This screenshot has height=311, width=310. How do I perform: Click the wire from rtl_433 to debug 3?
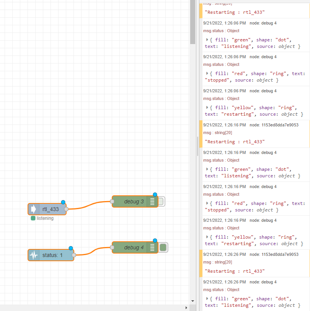click(89, 205)
